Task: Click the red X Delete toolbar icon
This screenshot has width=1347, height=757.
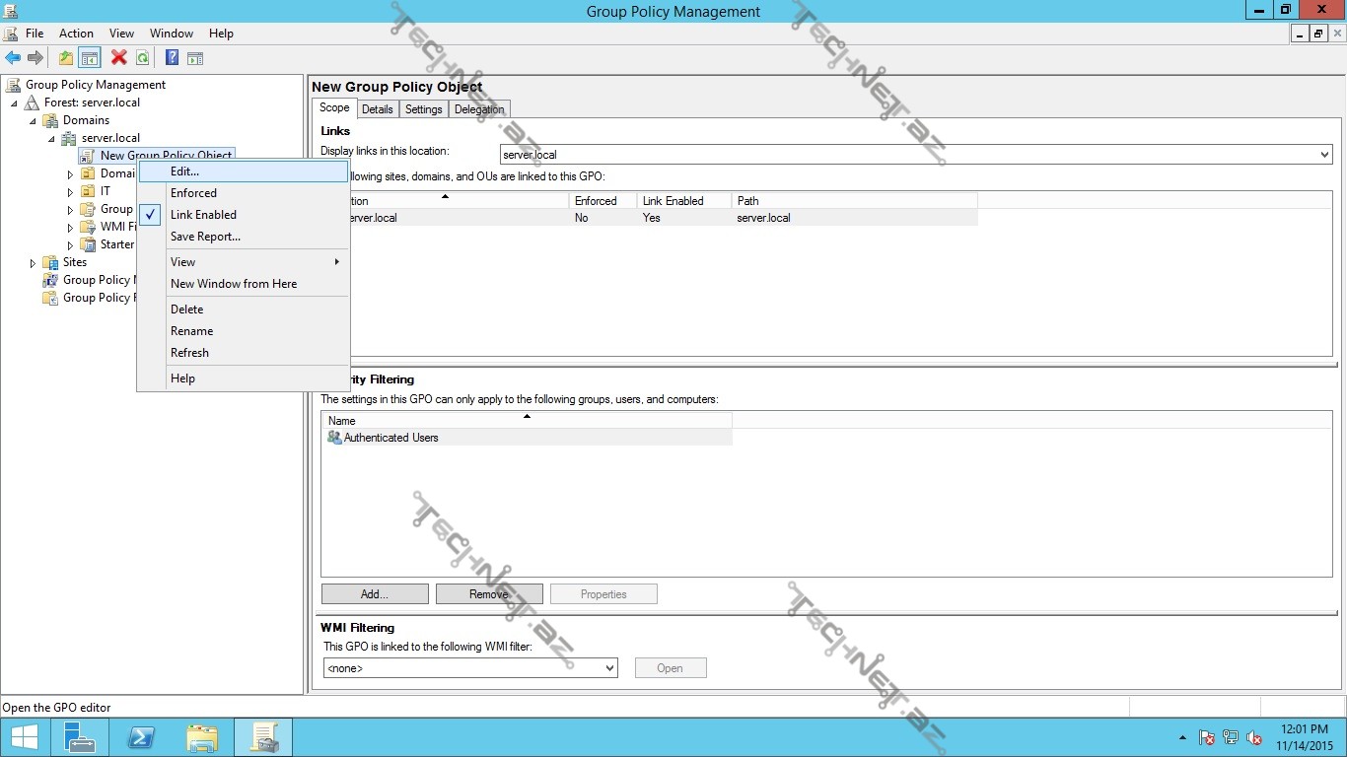Action: click(x=119, y=58)
